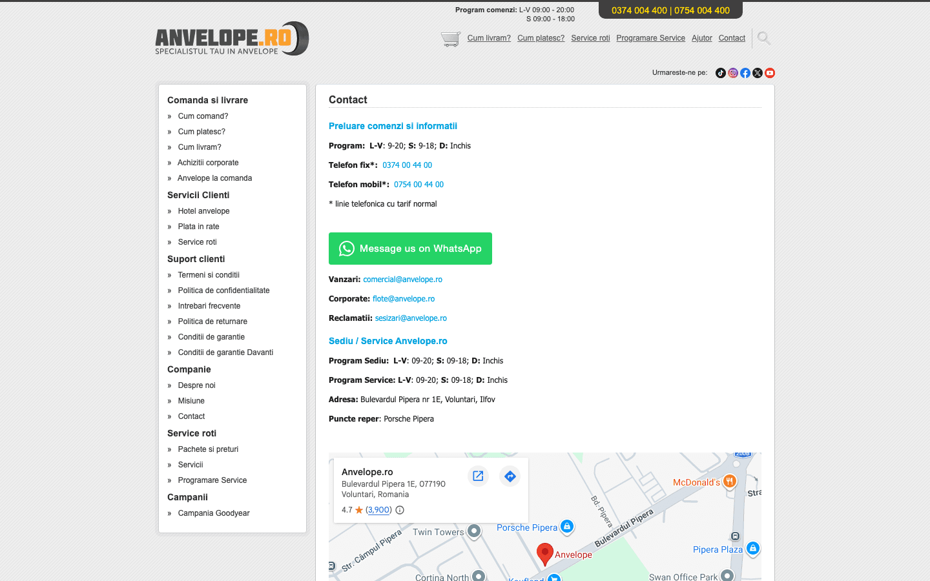Viewport: 930px width, 581px height.
Task: Open Politica de confidentialitate link
Action: [x=223, y=290]
